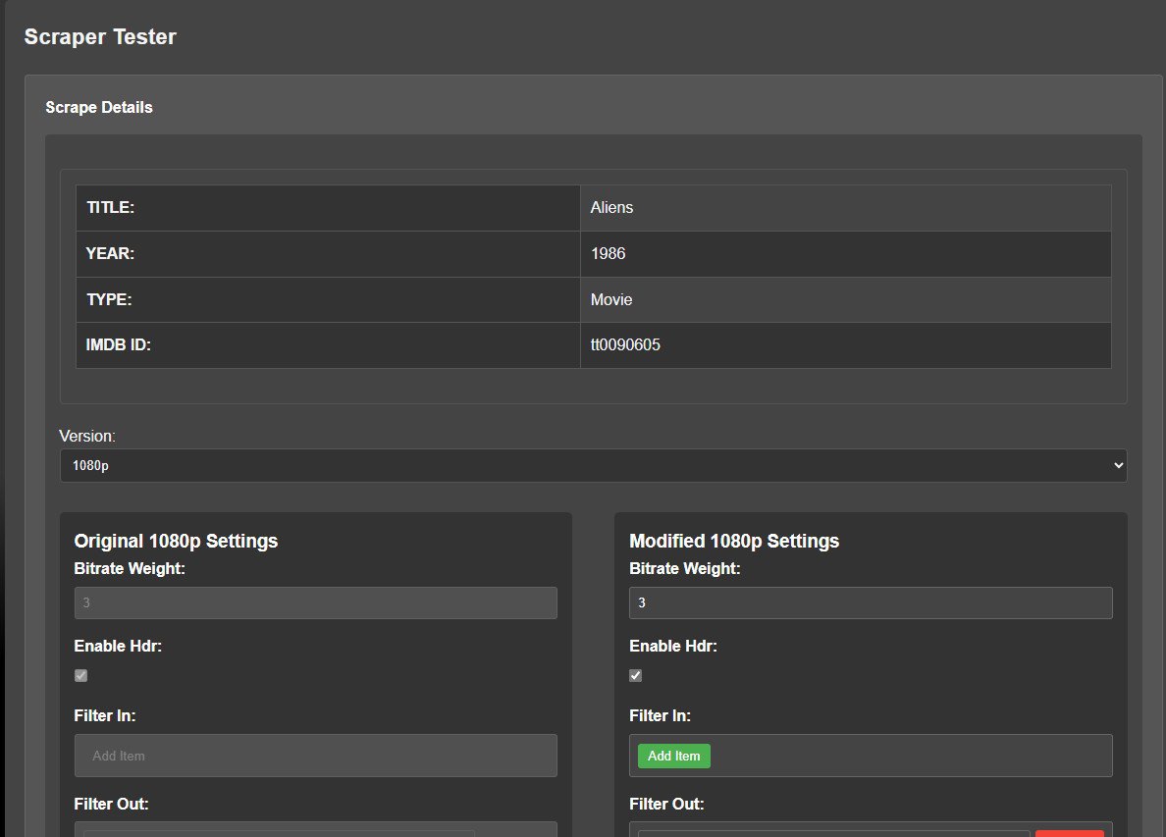The width and height of the screenshot is (1166, 837).
Task: Select the Aliens title value cell
Action: [845, 208]
